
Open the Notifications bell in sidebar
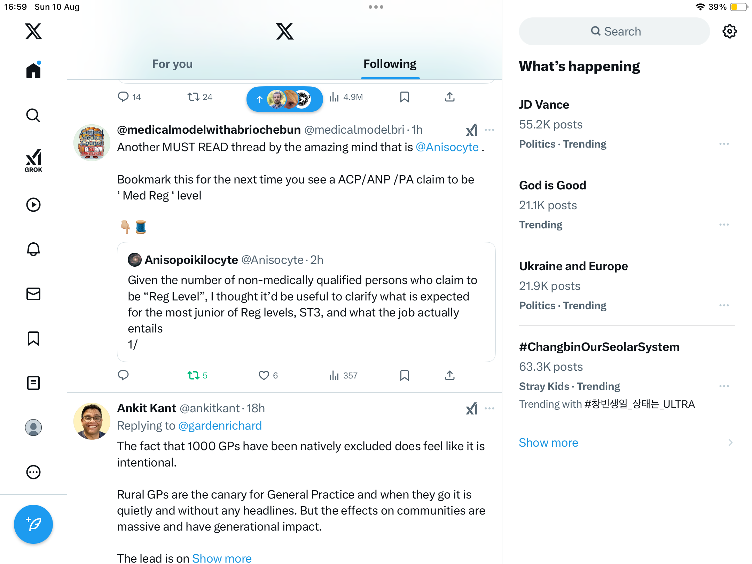coord(33,249)
